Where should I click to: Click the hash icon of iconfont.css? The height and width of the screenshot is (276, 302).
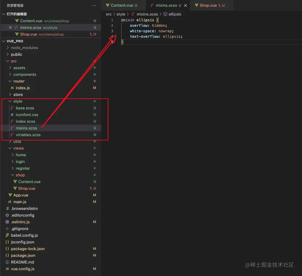(12, 115)
